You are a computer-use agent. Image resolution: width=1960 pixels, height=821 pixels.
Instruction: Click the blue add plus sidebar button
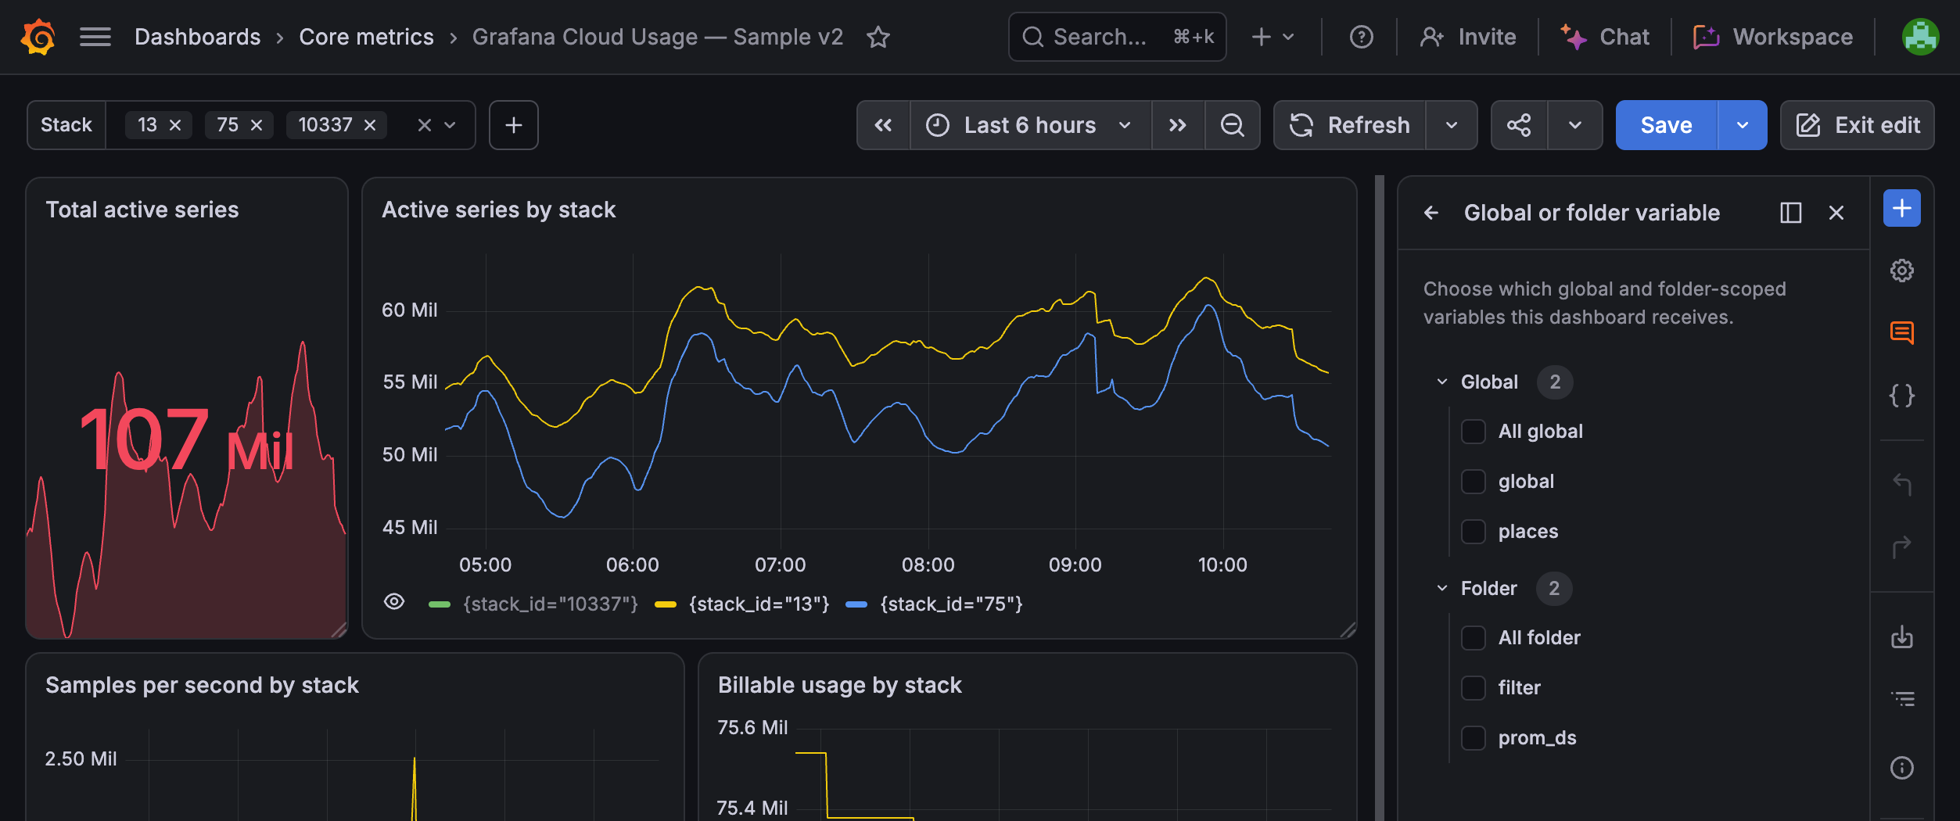[x=1902, y=209]
